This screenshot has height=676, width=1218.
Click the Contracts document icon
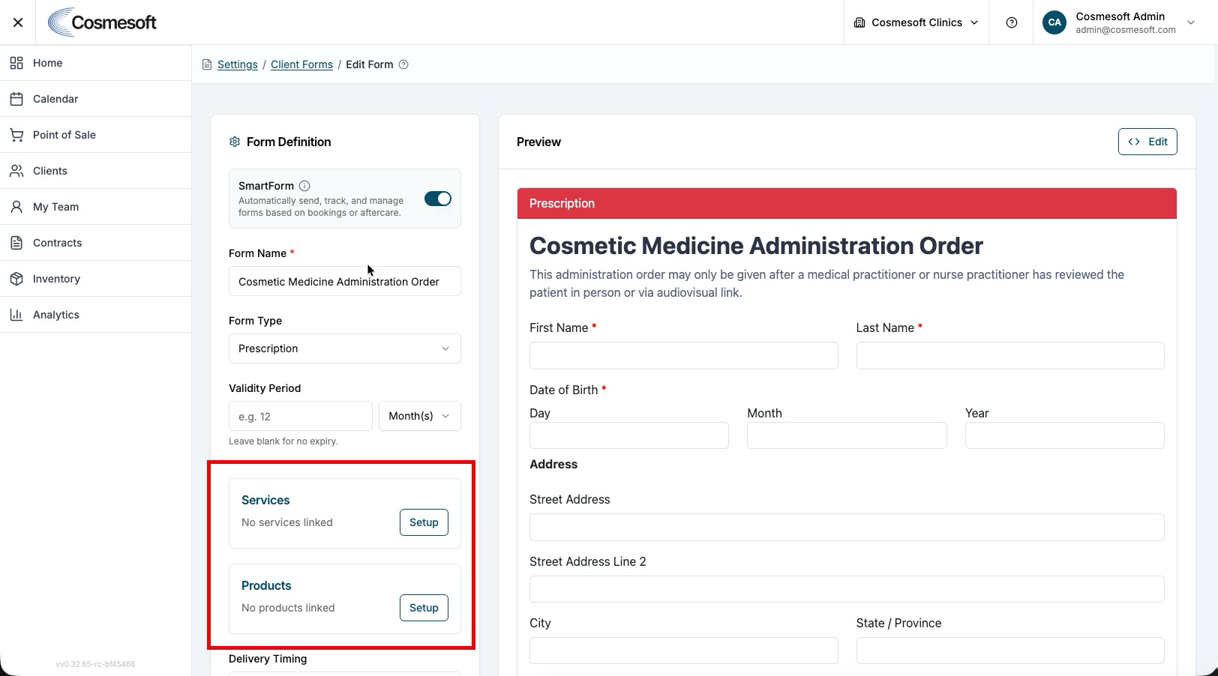pos(16,243)
